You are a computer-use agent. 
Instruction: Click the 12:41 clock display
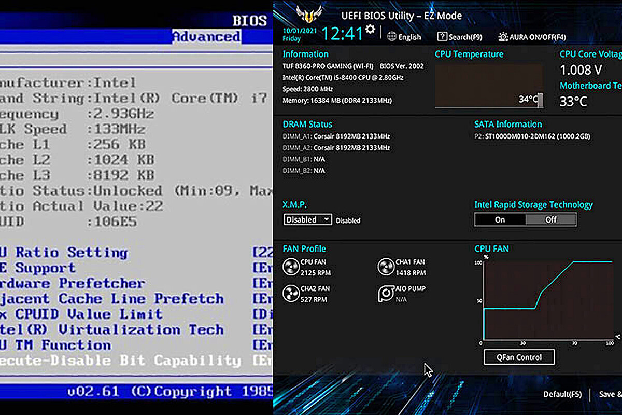tap(342, 34)
